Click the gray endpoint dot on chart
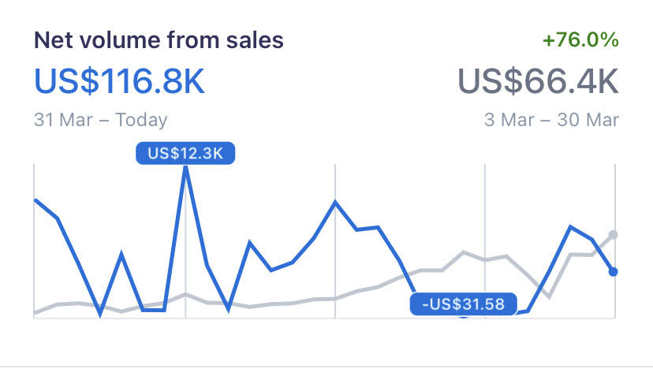 [x=614, y=235]
